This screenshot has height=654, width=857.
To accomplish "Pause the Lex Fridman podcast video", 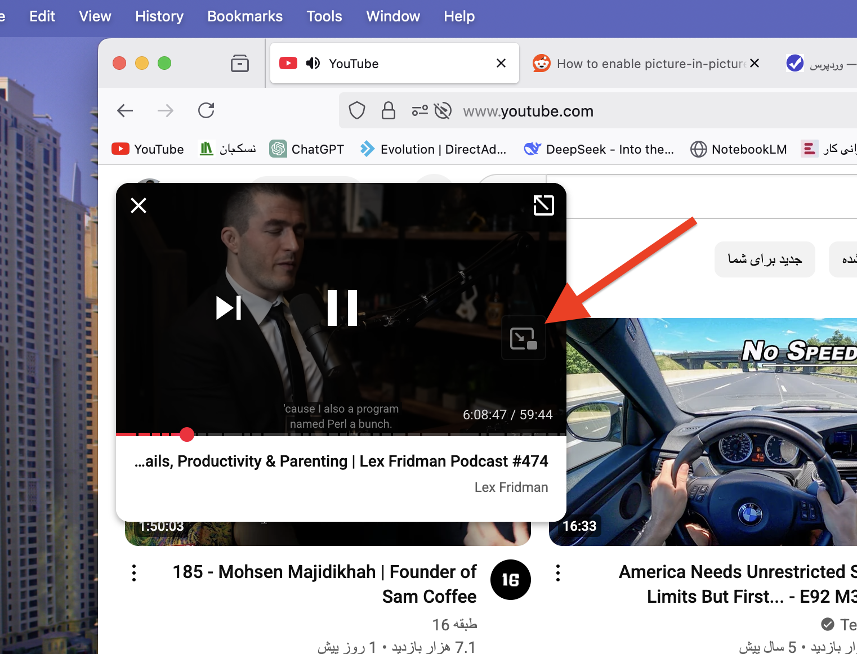I will tap(342, 308).
